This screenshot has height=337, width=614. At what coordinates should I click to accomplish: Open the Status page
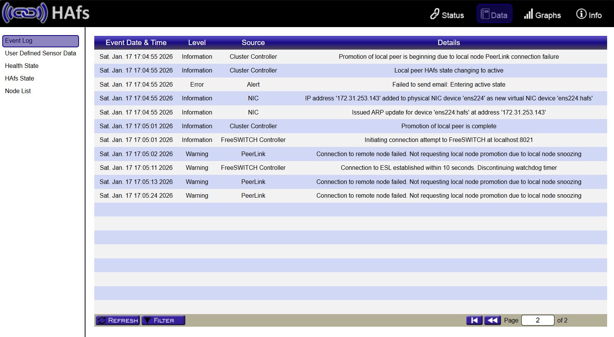click(447, 15)
